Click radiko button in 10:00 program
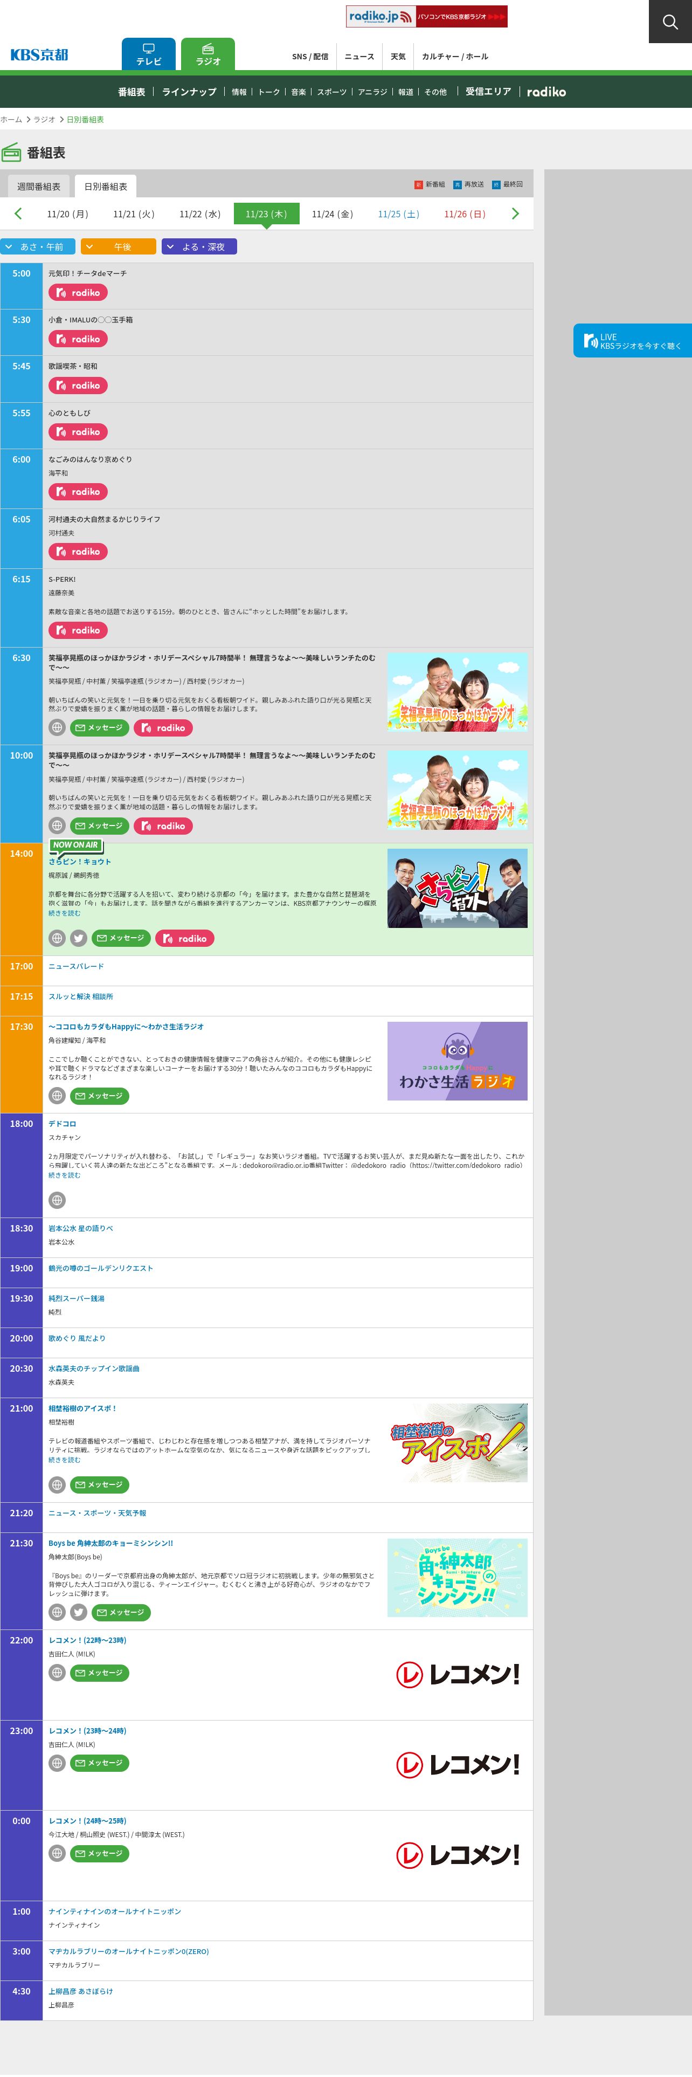Viewport: 692px width, 2077px height. pos(163,827)
